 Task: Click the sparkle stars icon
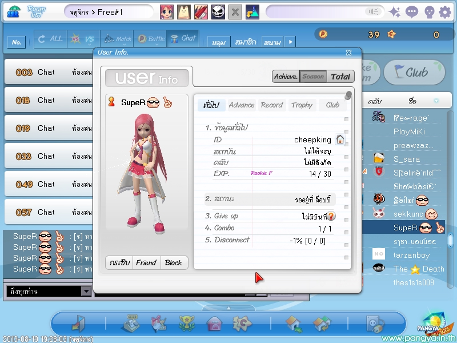click(395, 12)
